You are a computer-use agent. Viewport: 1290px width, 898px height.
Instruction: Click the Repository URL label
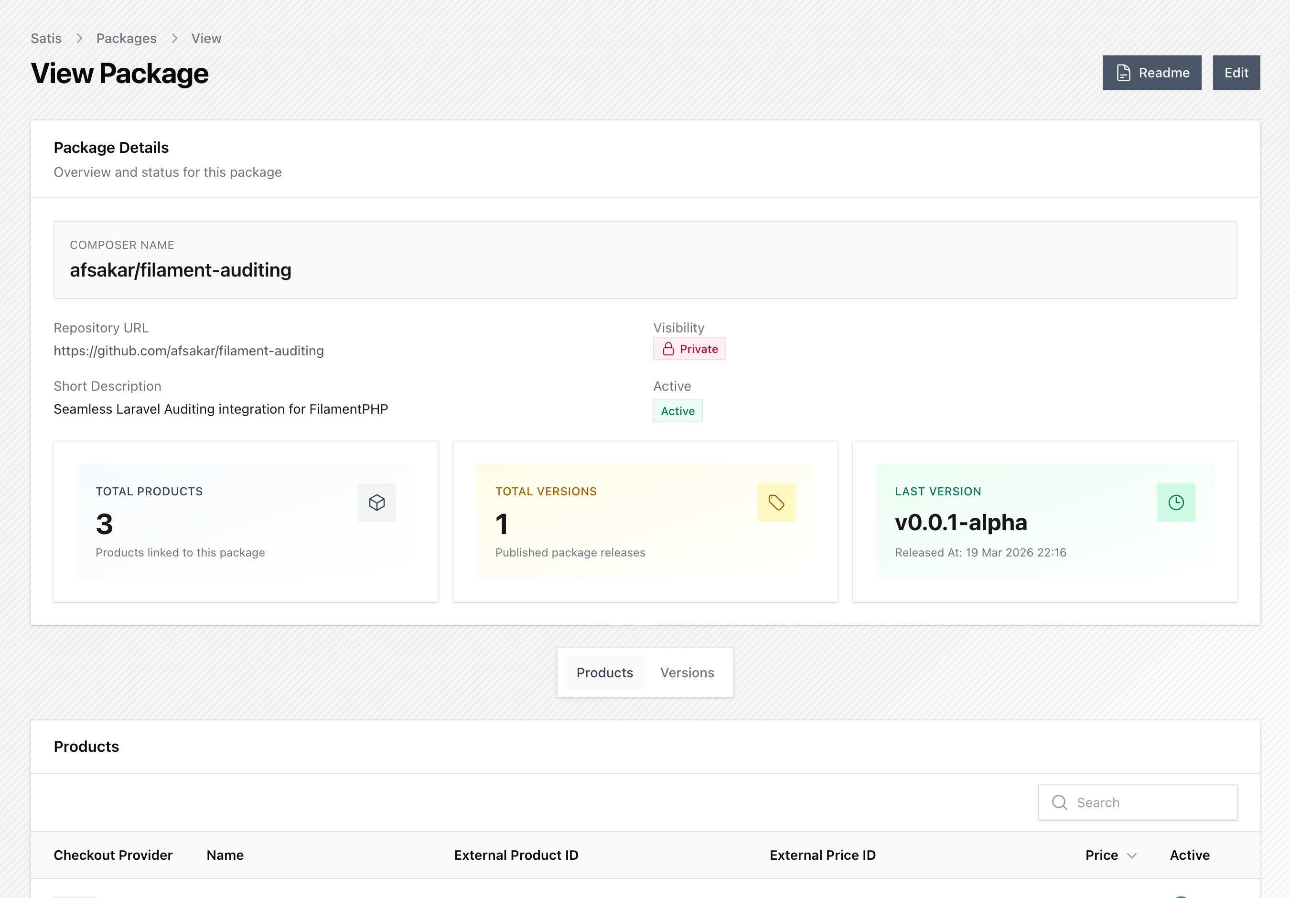pyautogui.click(x=101, y=328)
